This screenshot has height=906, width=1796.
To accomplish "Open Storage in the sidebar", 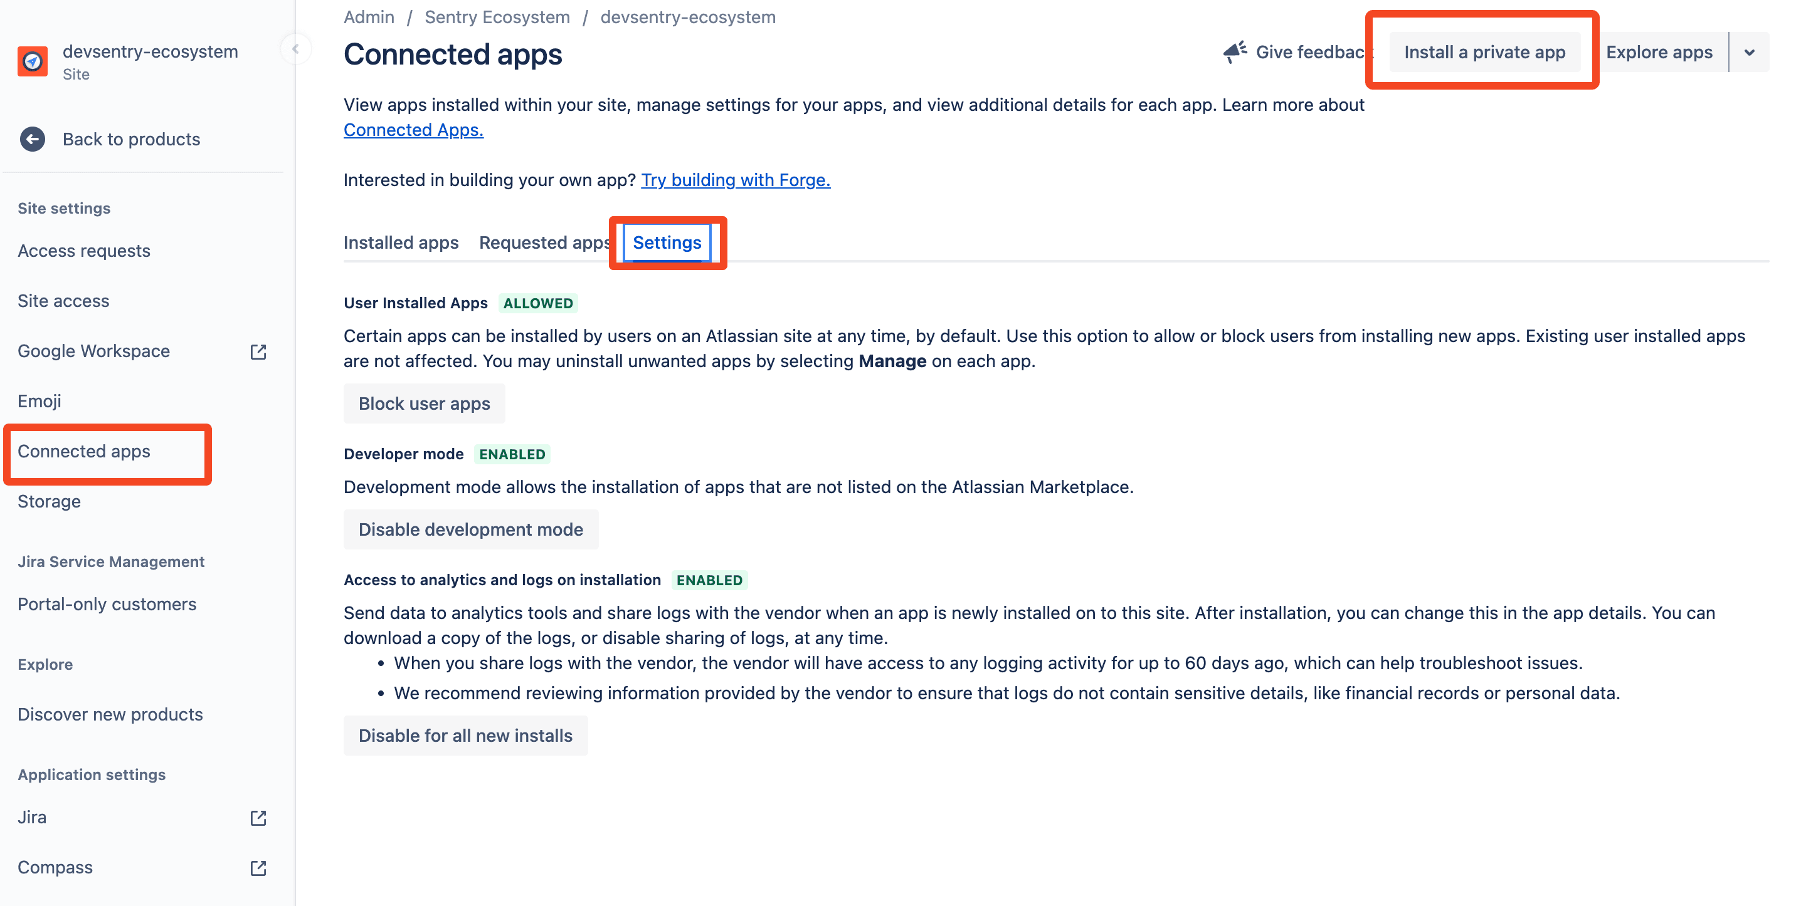I will coord(49,501).
